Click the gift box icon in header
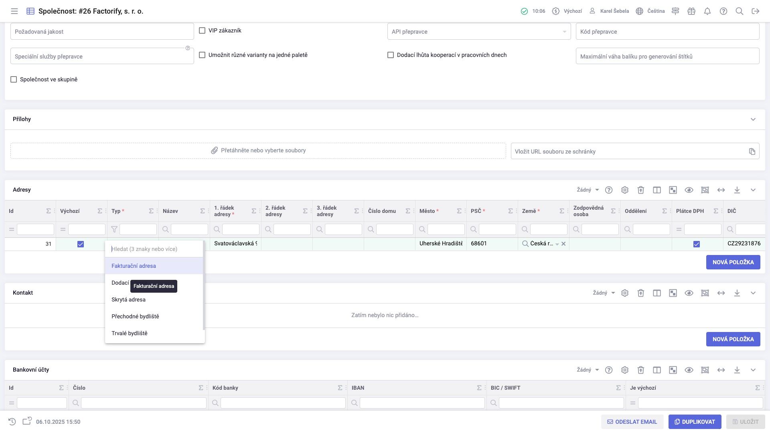 tap(691, 11)
